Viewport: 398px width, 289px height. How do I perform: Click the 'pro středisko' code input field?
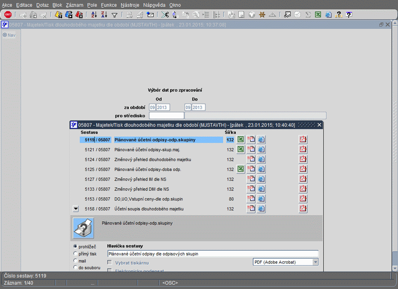tap(166, 116)
